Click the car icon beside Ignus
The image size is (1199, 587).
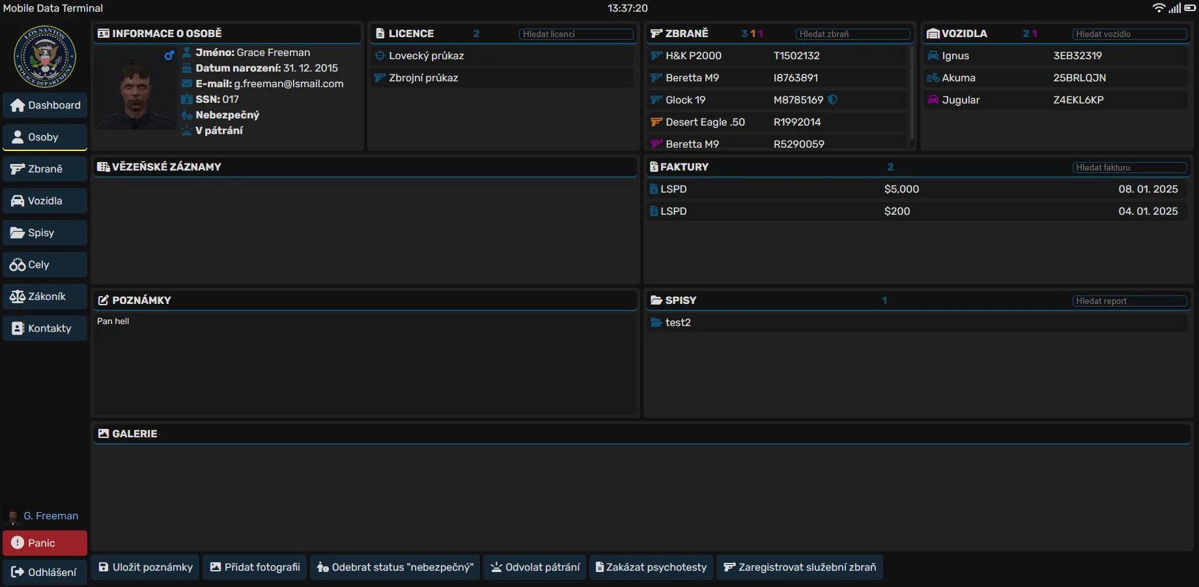tap(933, 55)
